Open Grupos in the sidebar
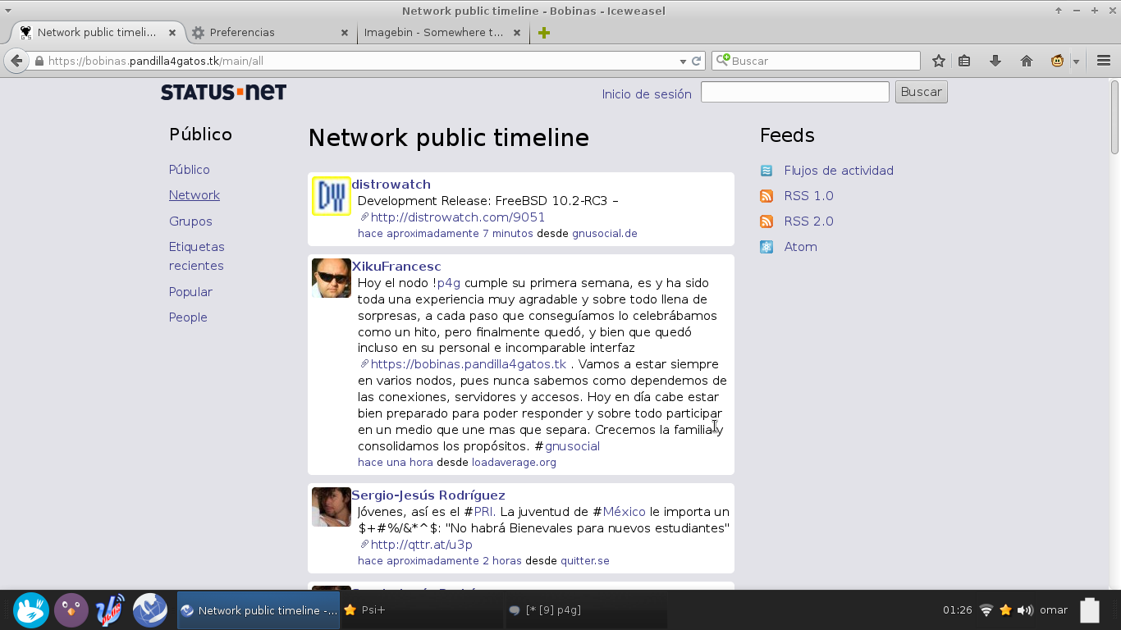The image size is (1121, 630). (190, 221)
